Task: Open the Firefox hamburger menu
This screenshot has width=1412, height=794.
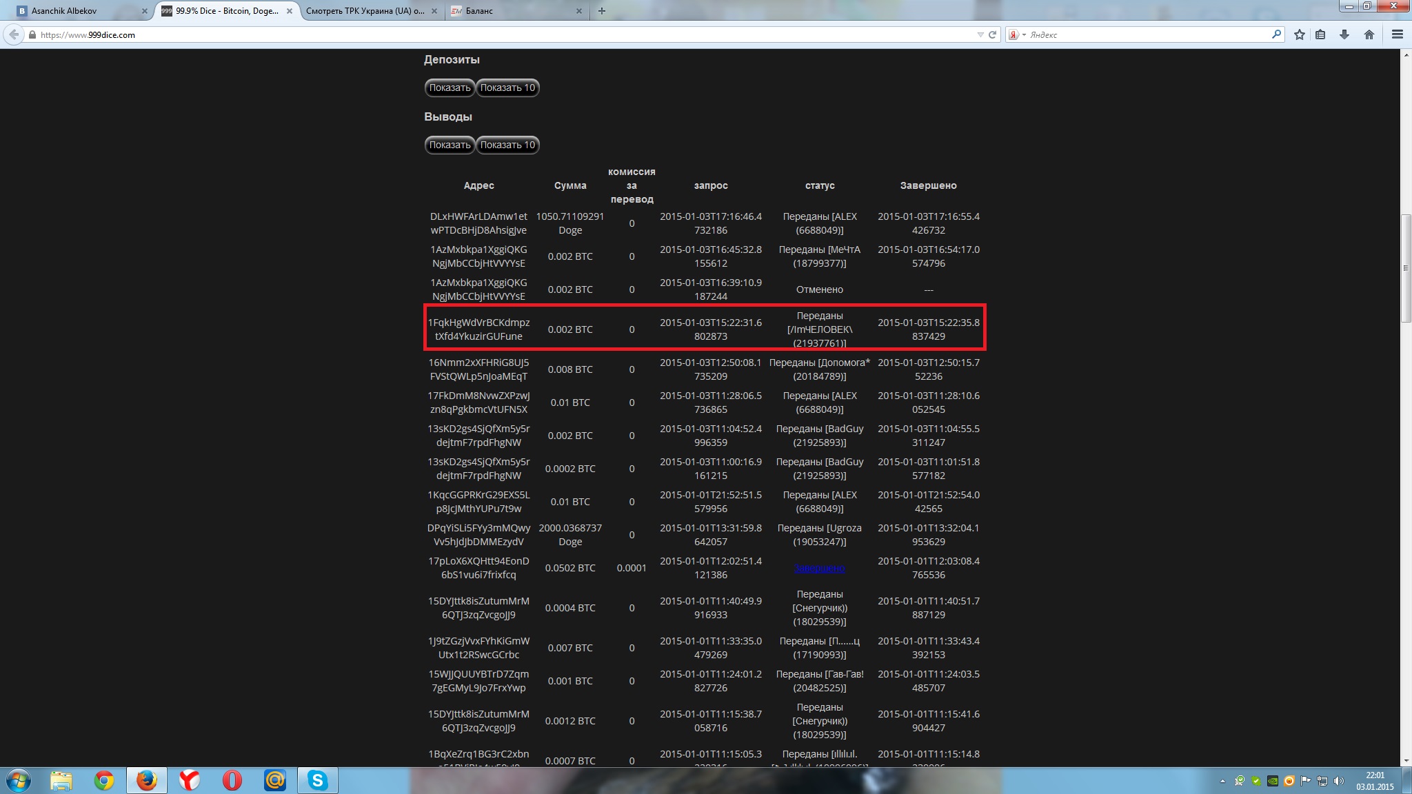Action: (x=1398, y=34)
